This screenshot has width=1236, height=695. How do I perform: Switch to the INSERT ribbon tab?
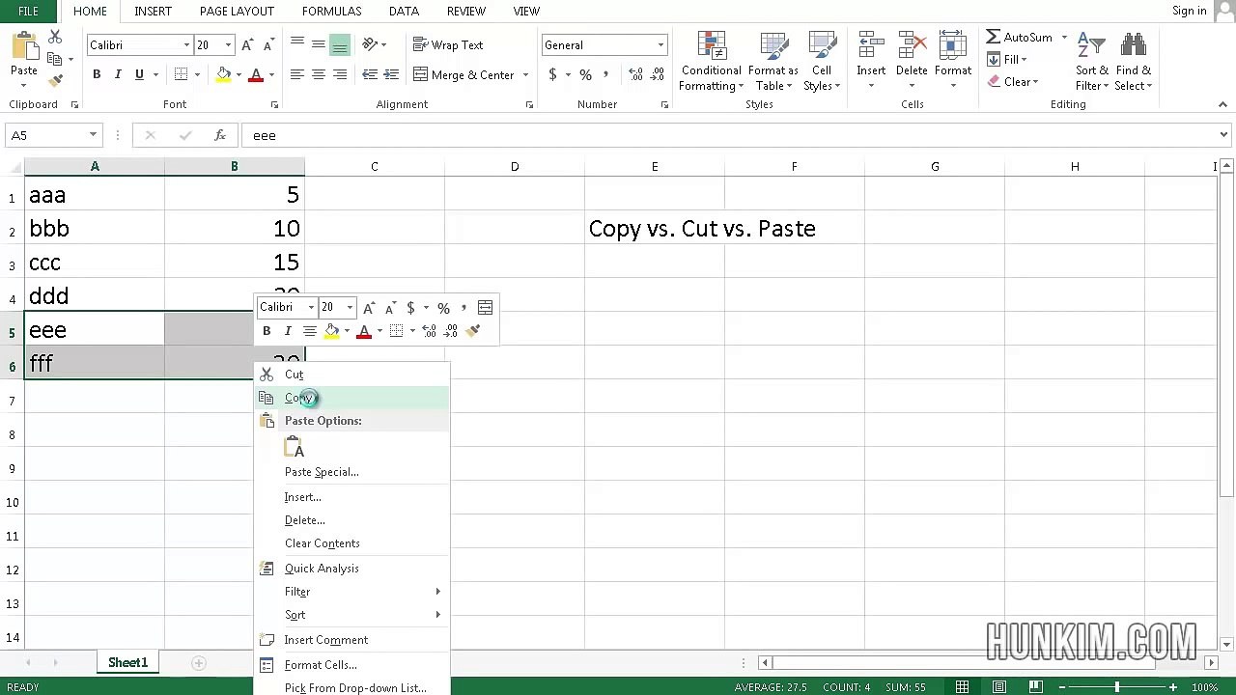pyautogui.click(x=153, y=12)
